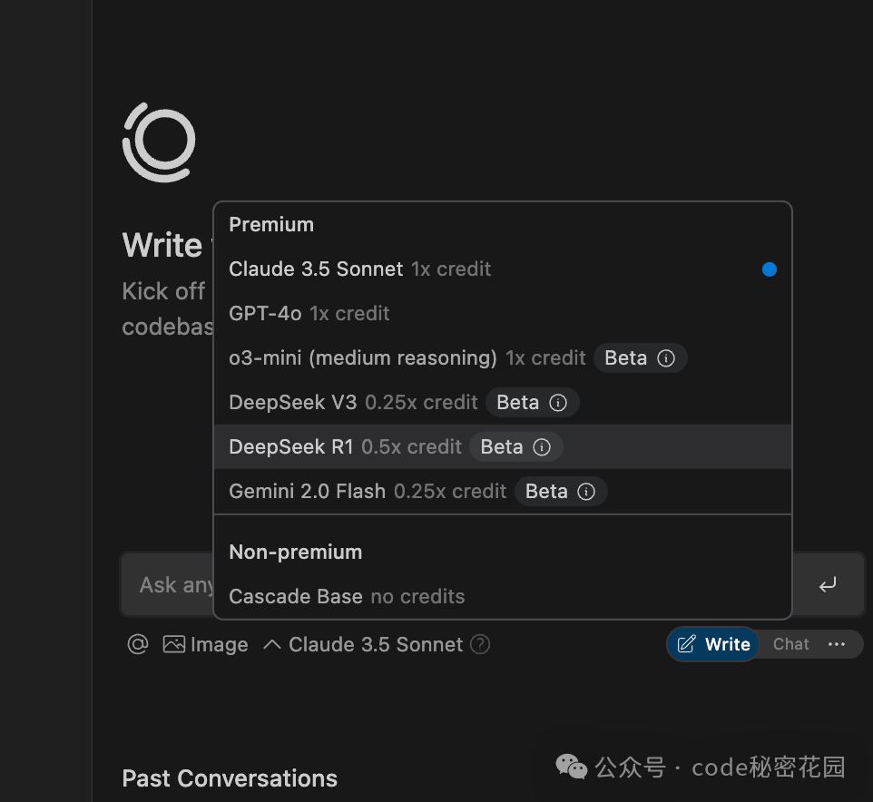Image resolution: width=873 pixels, height=802 pixels.
Task: Click the Ask anything input field
Action: [x=169, y=585]
